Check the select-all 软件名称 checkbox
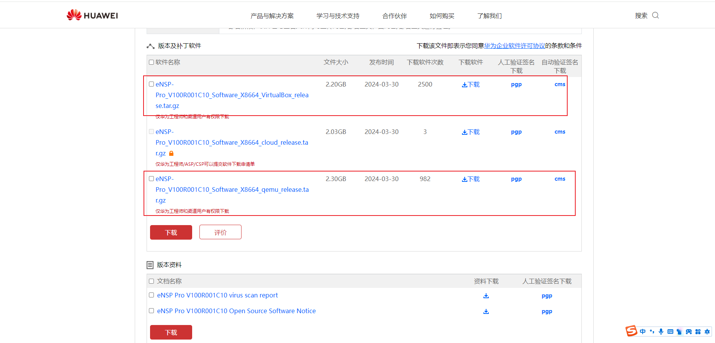The height and width of the screenshot is (343, 715). pos(152,62)
